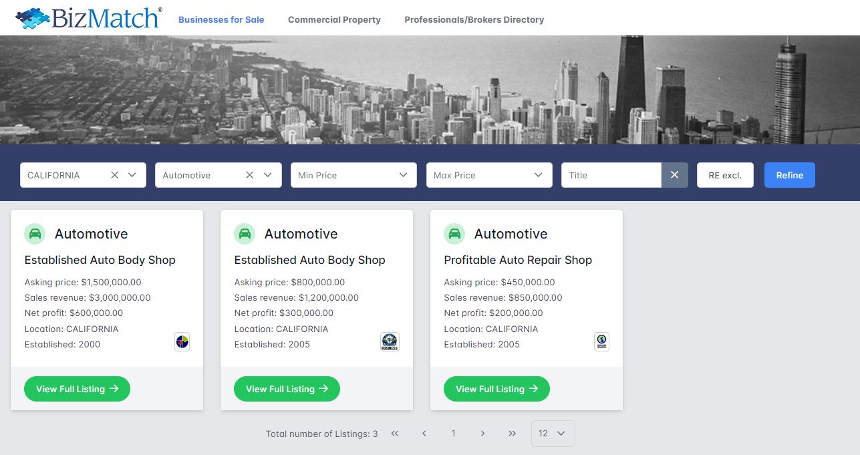Image resolution: width=860 pixels, height=455 pixels.
Task: Remove the Automotive category filter
Action: (x=249, y=175)
